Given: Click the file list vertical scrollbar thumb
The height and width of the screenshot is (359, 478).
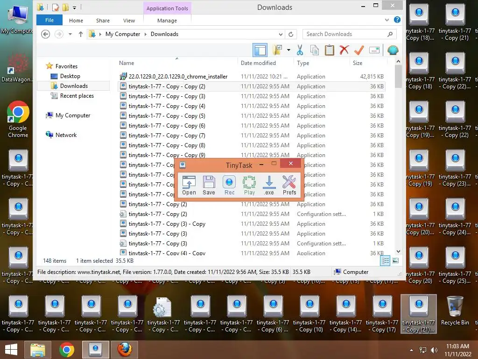Looking at the screenshot, I should click(x=398, y=76).
